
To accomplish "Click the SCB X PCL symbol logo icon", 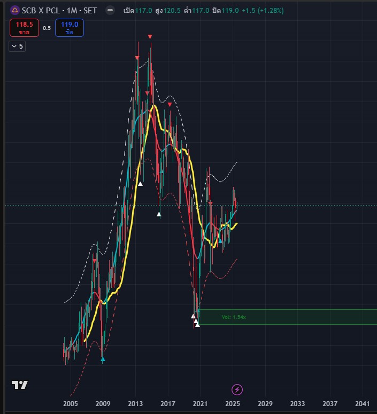I will pos(15,10).
